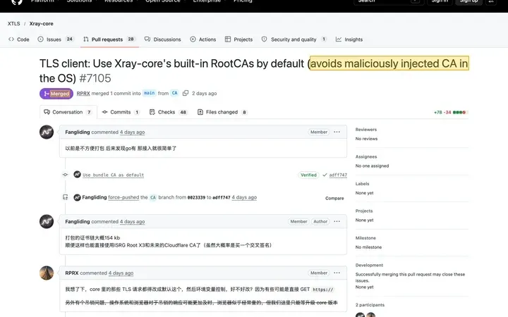
Task: Click the commit timeline node icon
Action: pos(65,175)
